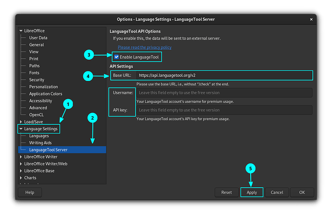The width and height of the screenshot is (332, 216).
Task: Open the Security options page
Action: coord(37,80)
